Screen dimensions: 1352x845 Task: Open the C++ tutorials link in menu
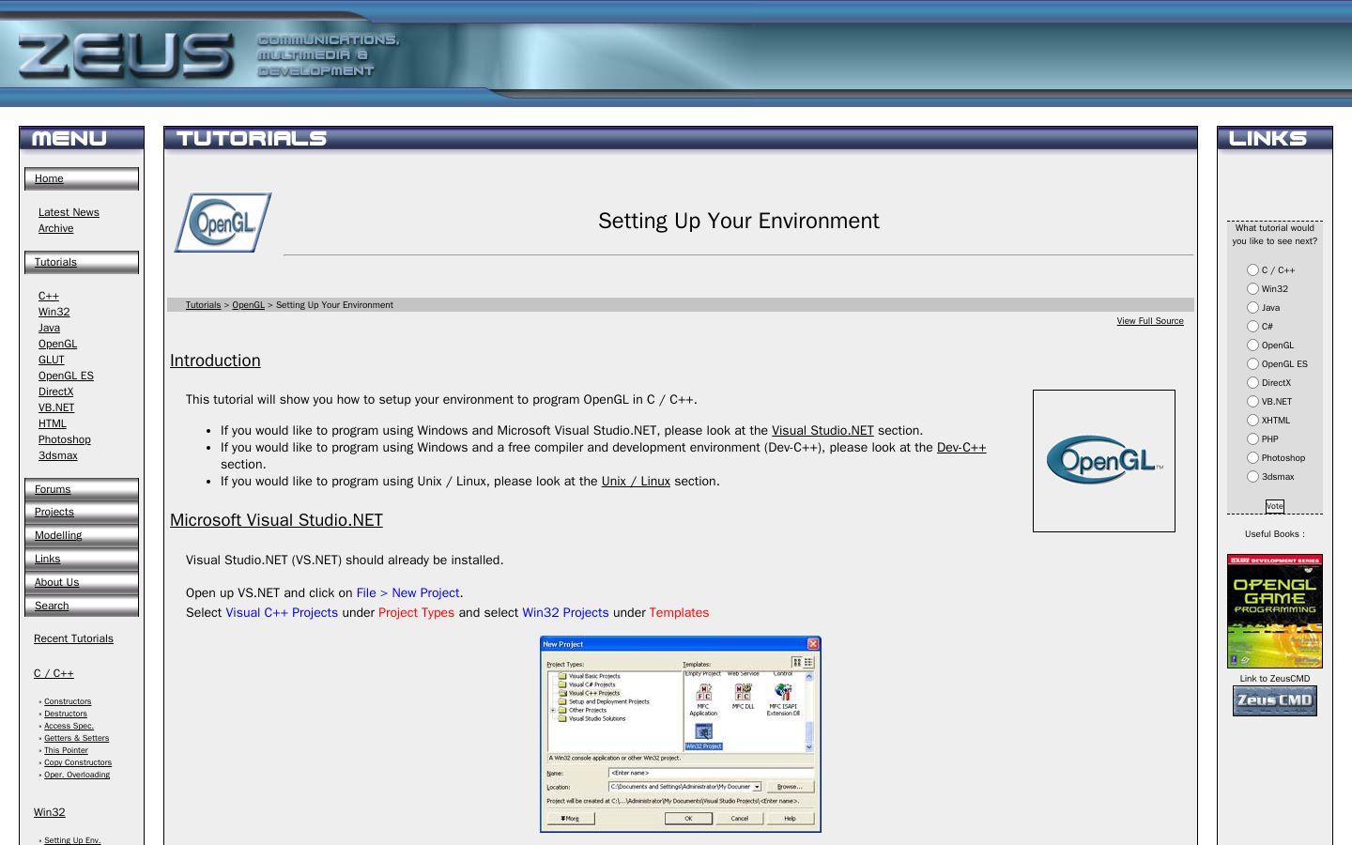(49, 296)
